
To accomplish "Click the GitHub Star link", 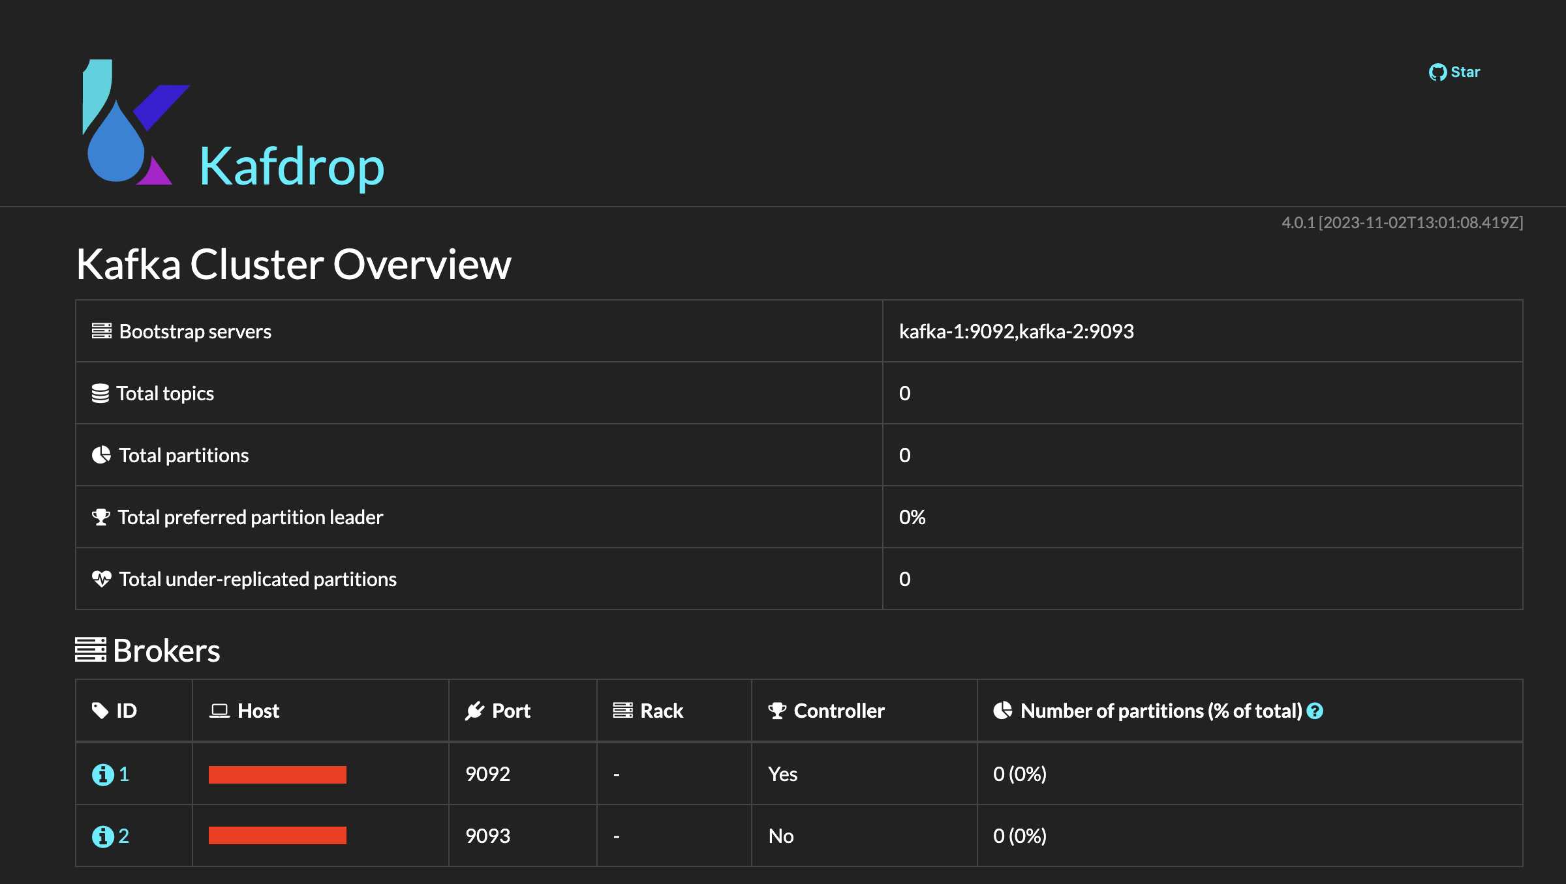I will click(x=1454, y=72).
